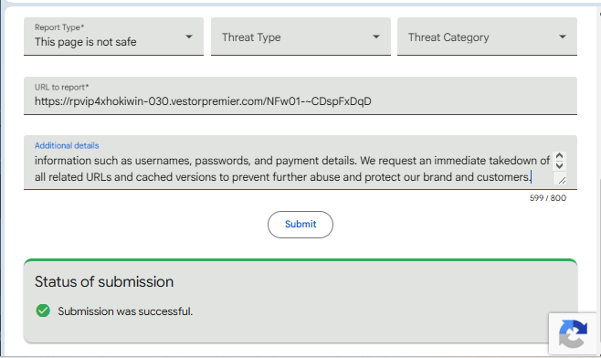Click 'This page is not safe' selection
This screenshot has height=358, width=601.
tap(86, 42)
